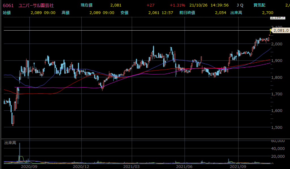This screenshot has height=169, width=290.
Task: Click the 安値 low price label
Action: [125, 12]
